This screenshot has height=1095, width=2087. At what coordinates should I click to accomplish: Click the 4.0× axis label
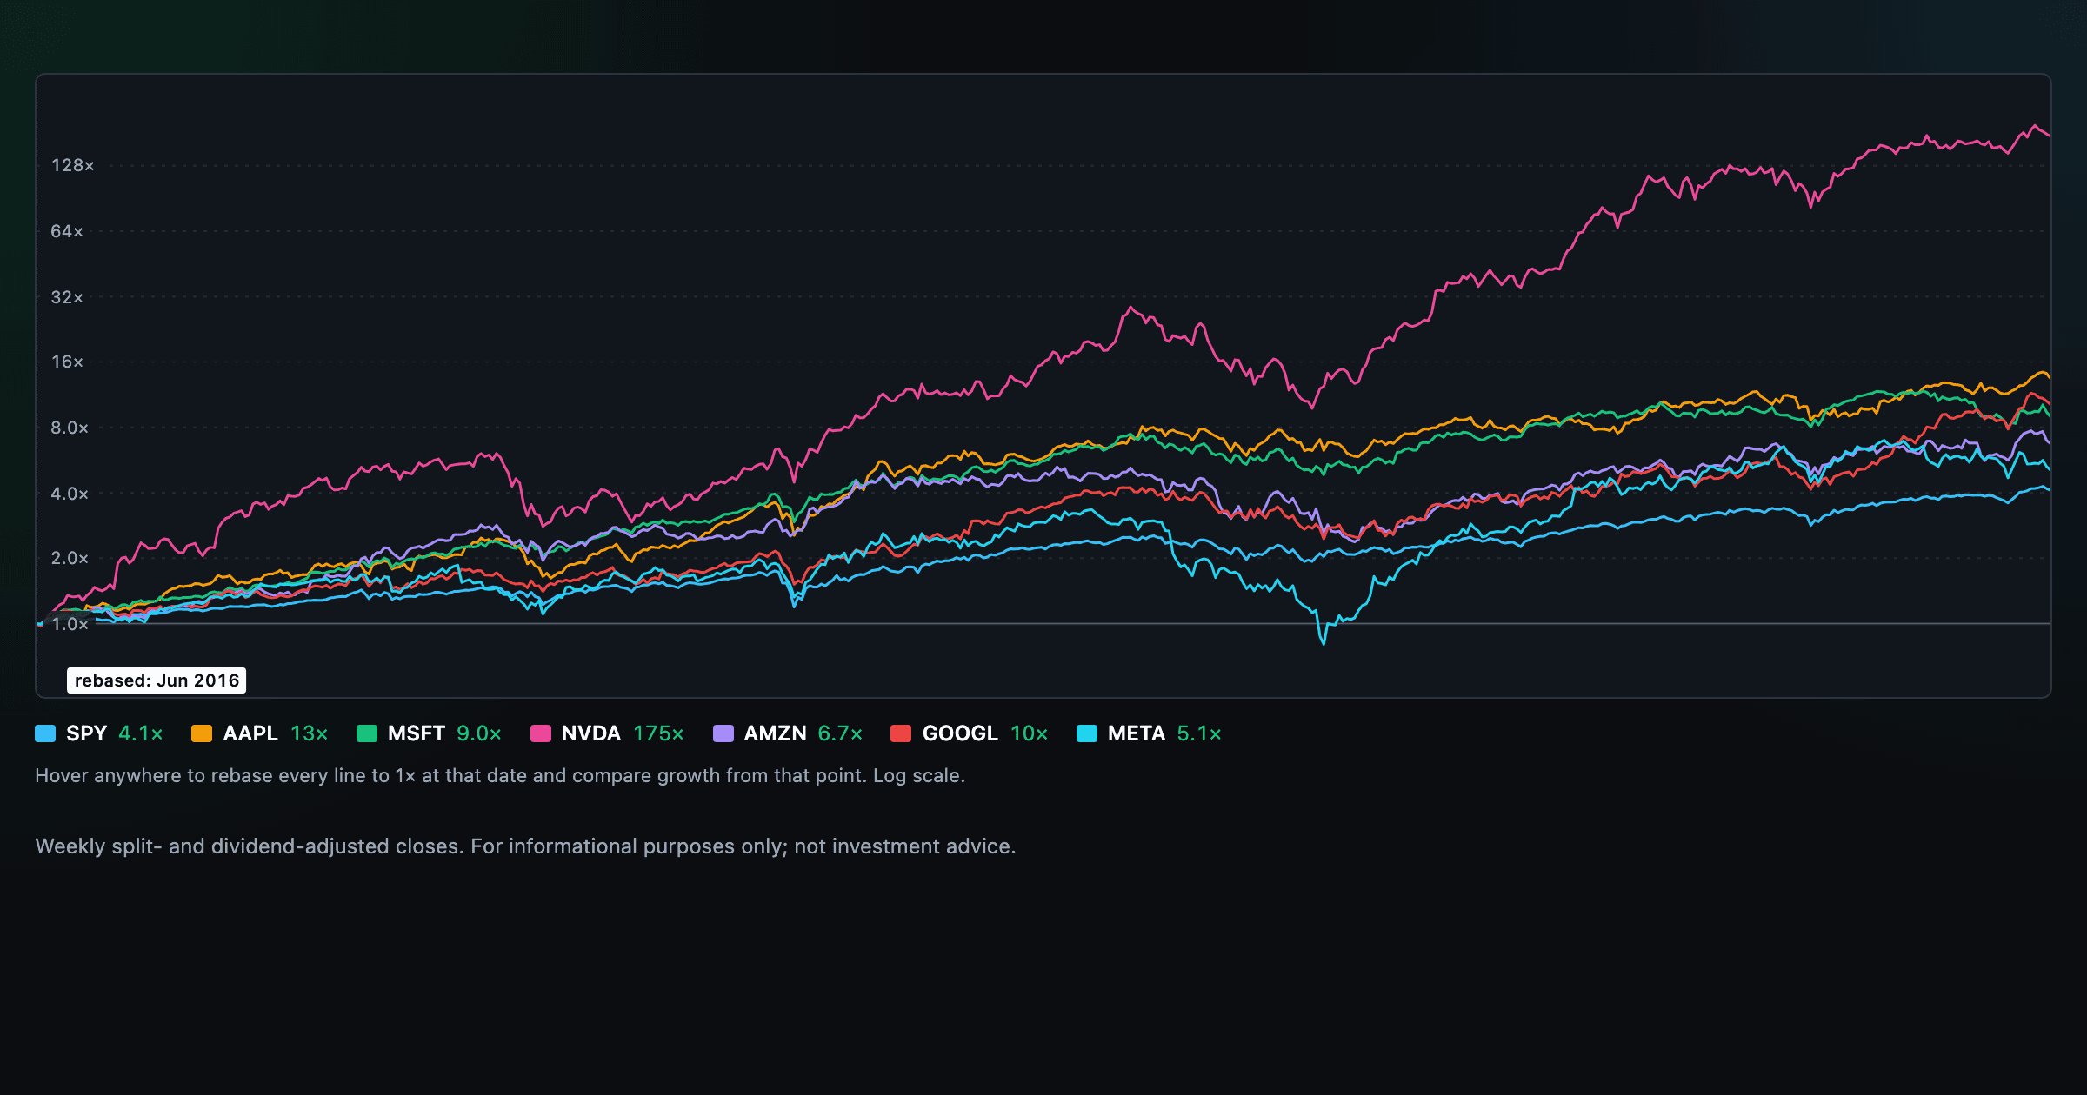tap(70, 494)
